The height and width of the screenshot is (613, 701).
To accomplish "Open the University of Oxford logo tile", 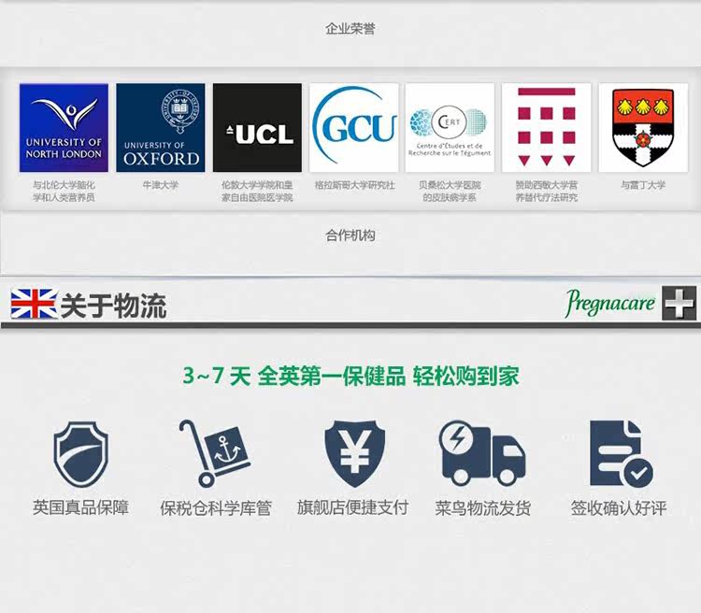I will coord(161,127).
